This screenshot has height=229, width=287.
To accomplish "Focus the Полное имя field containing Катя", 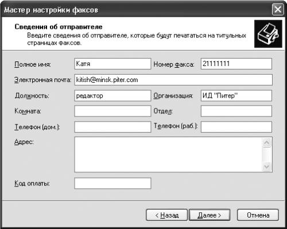I will [x=113, y=64].
